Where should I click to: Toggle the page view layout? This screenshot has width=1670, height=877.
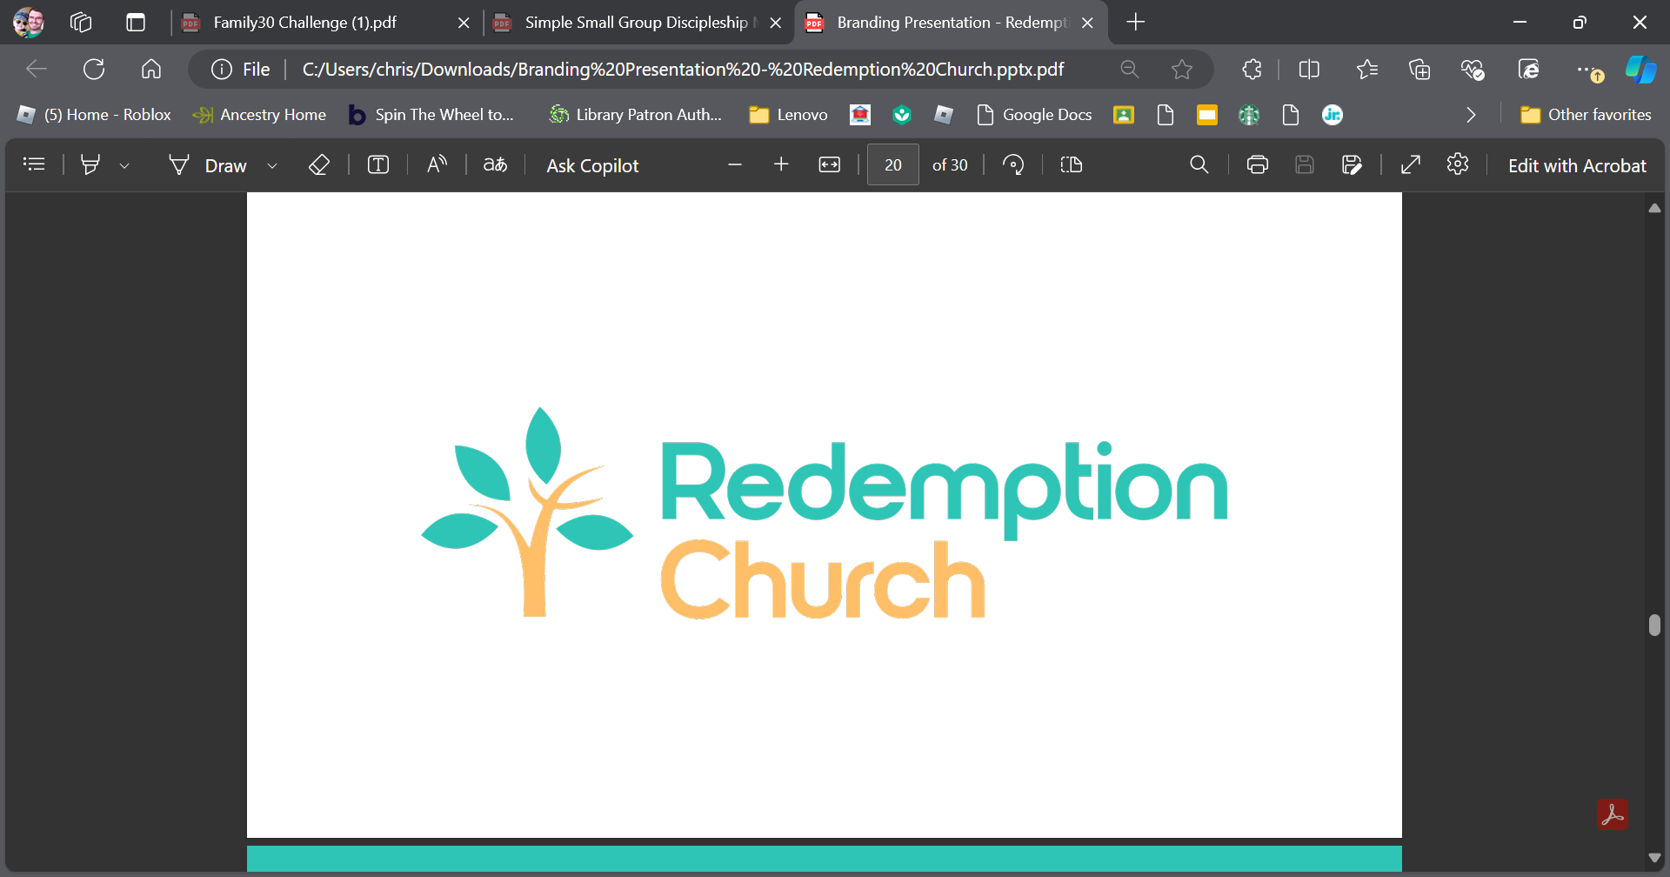[1072, 165]
